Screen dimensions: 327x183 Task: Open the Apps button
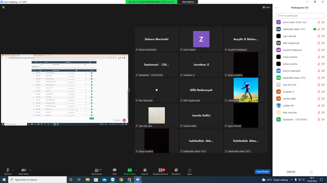pos(190,171)
